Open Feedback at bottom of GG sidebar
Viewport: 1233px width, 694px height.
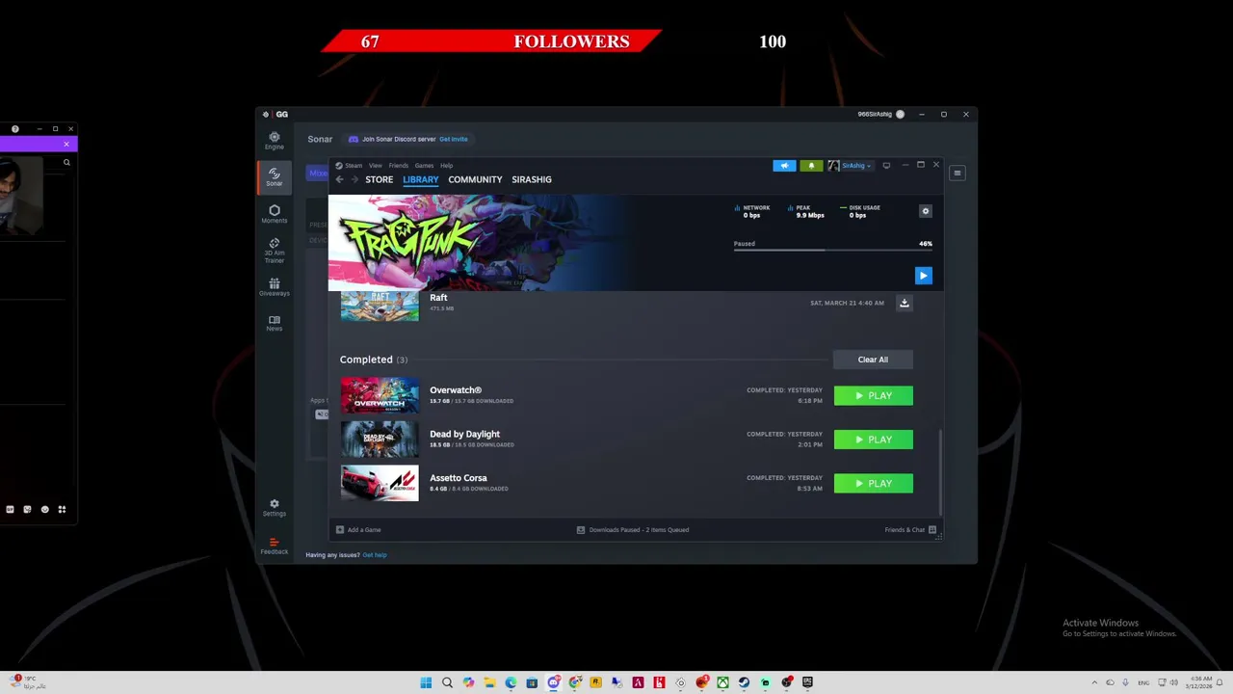pos(275,546)
